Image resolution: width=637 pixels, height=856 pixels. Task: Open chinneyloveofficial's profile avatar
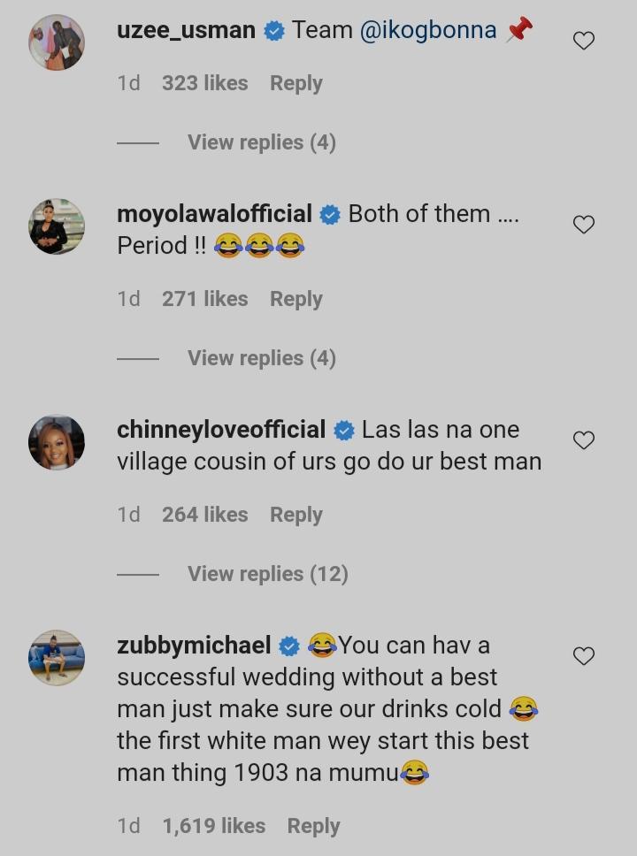(x=57, y=442)
